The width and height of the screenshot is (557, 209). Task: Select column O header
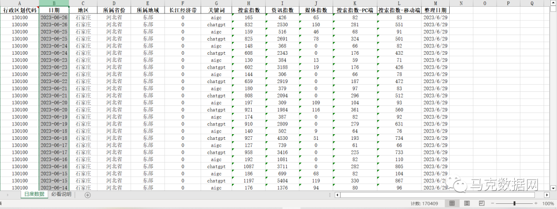[x=484, y=3]
